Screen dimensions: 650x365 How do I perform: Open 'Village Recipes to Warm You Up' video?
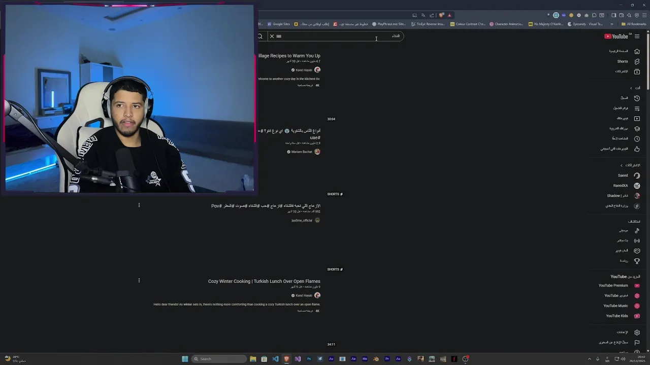pos(289,56)
